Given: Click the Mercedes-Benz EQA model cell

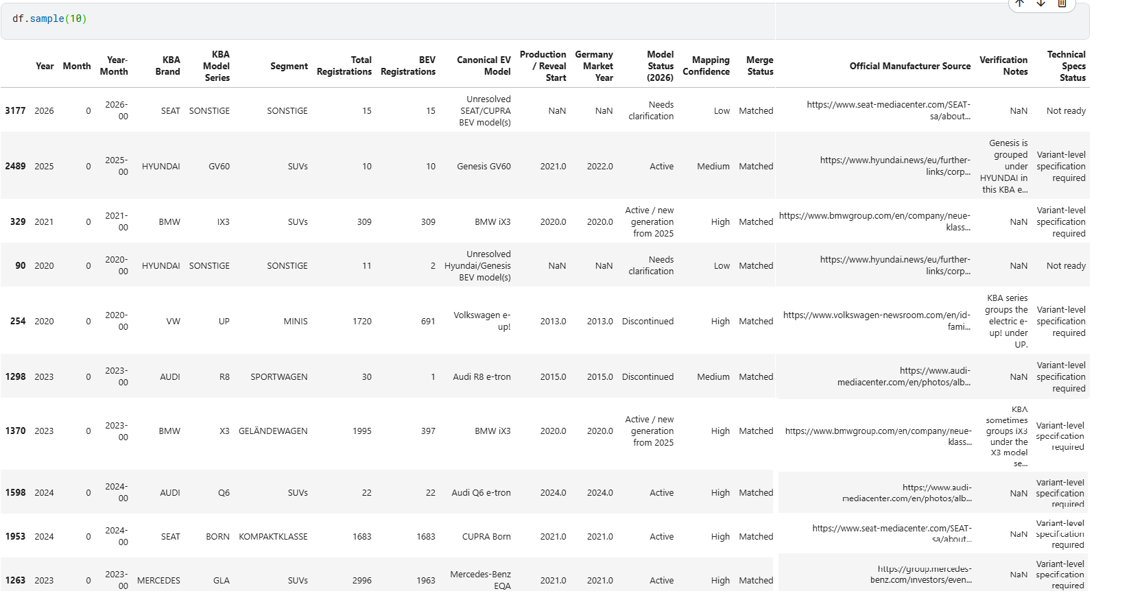Looking at the screenshot, I should (480, 580).
